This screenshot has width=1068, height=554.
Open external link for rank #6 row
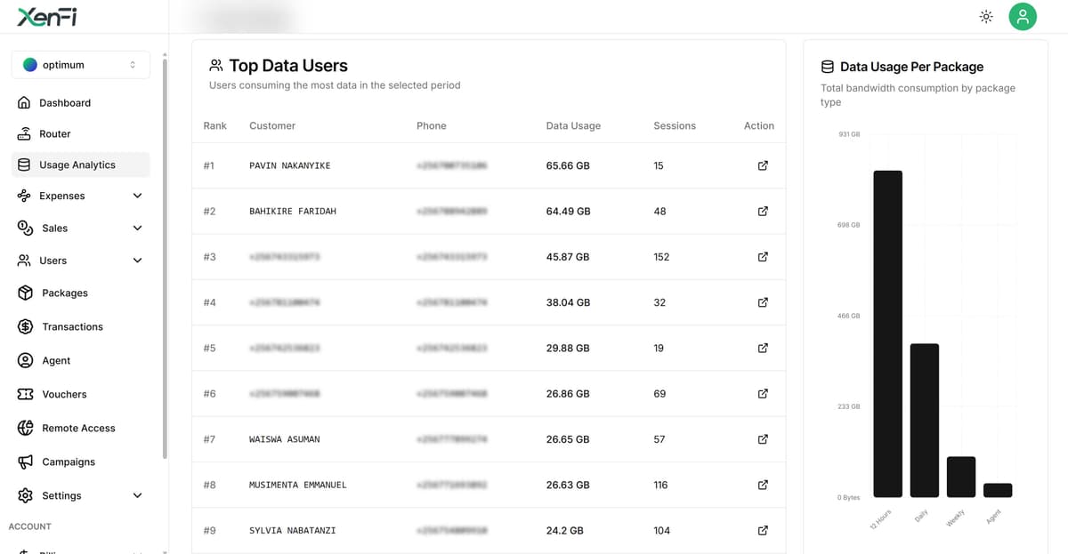click(x=763, y=394)
